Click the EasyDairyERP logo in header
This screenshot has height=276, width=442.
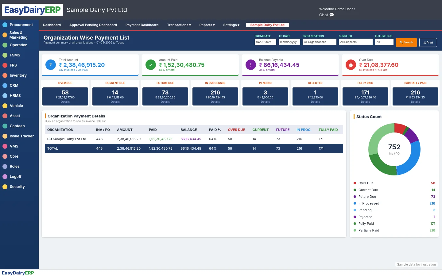(32, 10)
